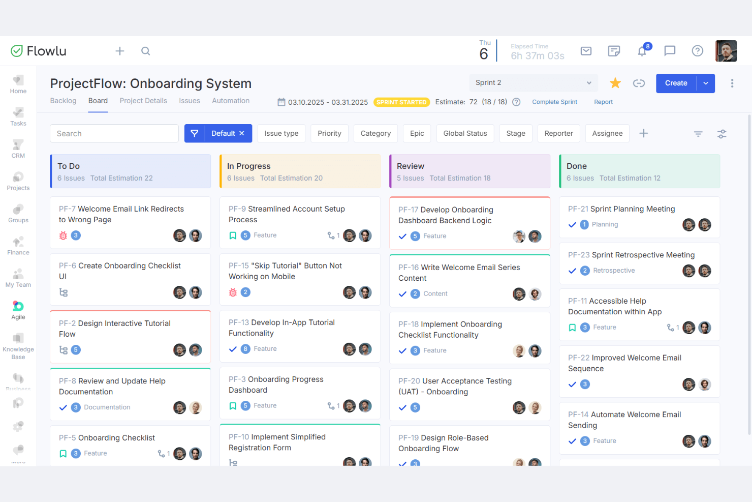Click the Create button
The image size is (752, 502).
[676, 83]
